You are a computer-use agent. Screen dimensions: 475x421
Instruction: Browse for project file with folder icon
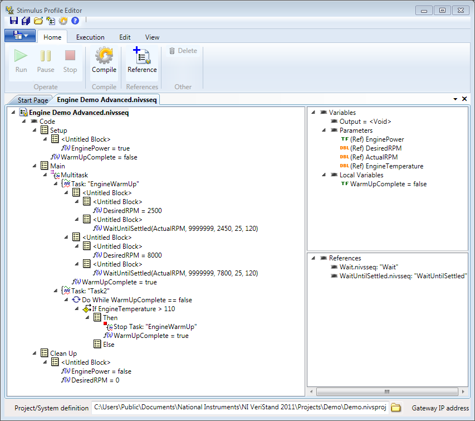[396, 408]
